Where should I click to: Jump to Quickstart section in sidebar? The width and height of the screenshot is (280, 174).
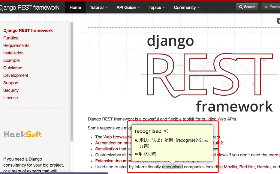click(13, 68)
